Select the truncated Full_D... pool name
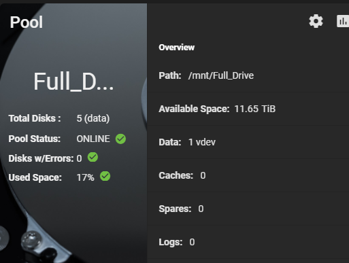 (x=73, y=82)
